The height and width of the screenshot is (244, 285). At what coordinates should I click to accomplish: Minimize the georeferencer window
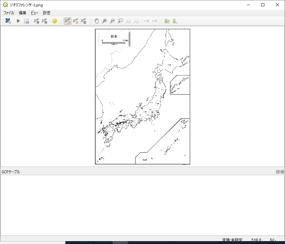click(249, 5)
